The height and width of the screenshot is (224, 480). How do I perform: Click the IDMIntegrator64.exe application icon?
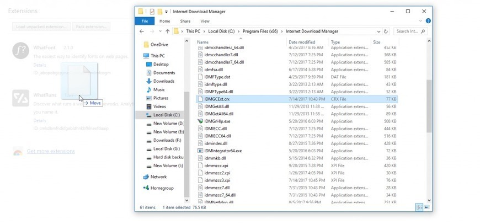(200, 151)
